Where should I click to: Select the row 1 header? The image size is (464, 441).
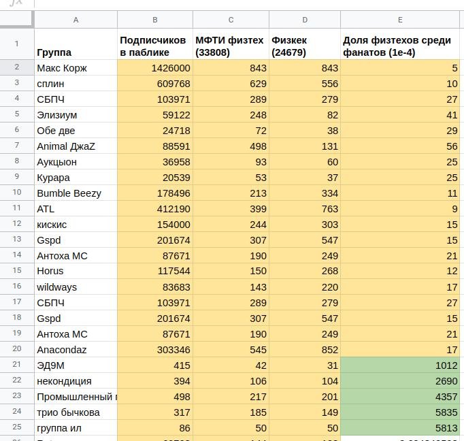point(17,44)
